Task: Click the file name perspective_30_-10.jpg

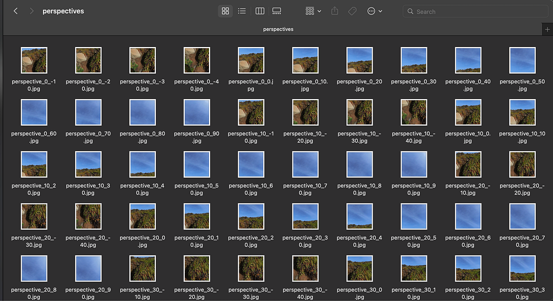Action: click(143, 293)
